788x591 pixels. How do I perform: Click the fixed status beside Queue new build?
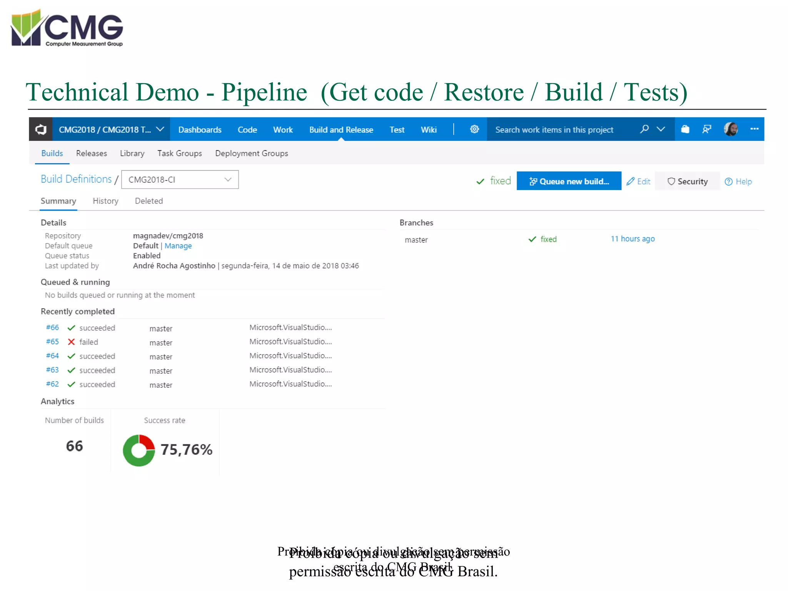(x=494, y=181)
